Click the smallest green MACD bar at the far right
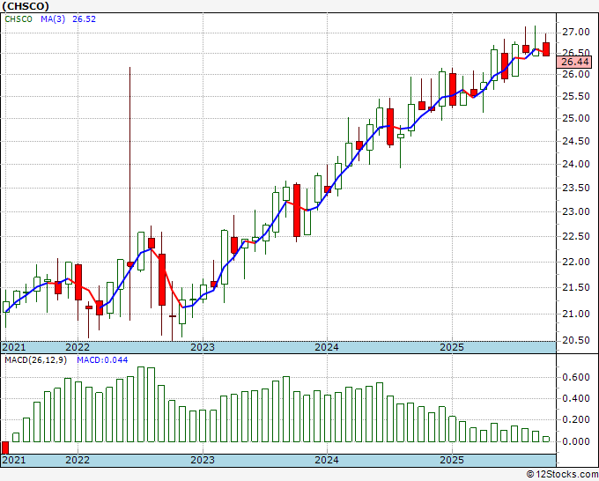The height and width of the screenshot is (481, 599). (x=546, y=440)
